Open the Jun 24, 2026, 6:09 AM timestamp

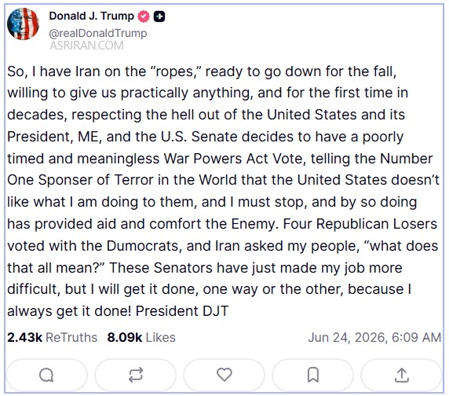[x=374, y=338]
